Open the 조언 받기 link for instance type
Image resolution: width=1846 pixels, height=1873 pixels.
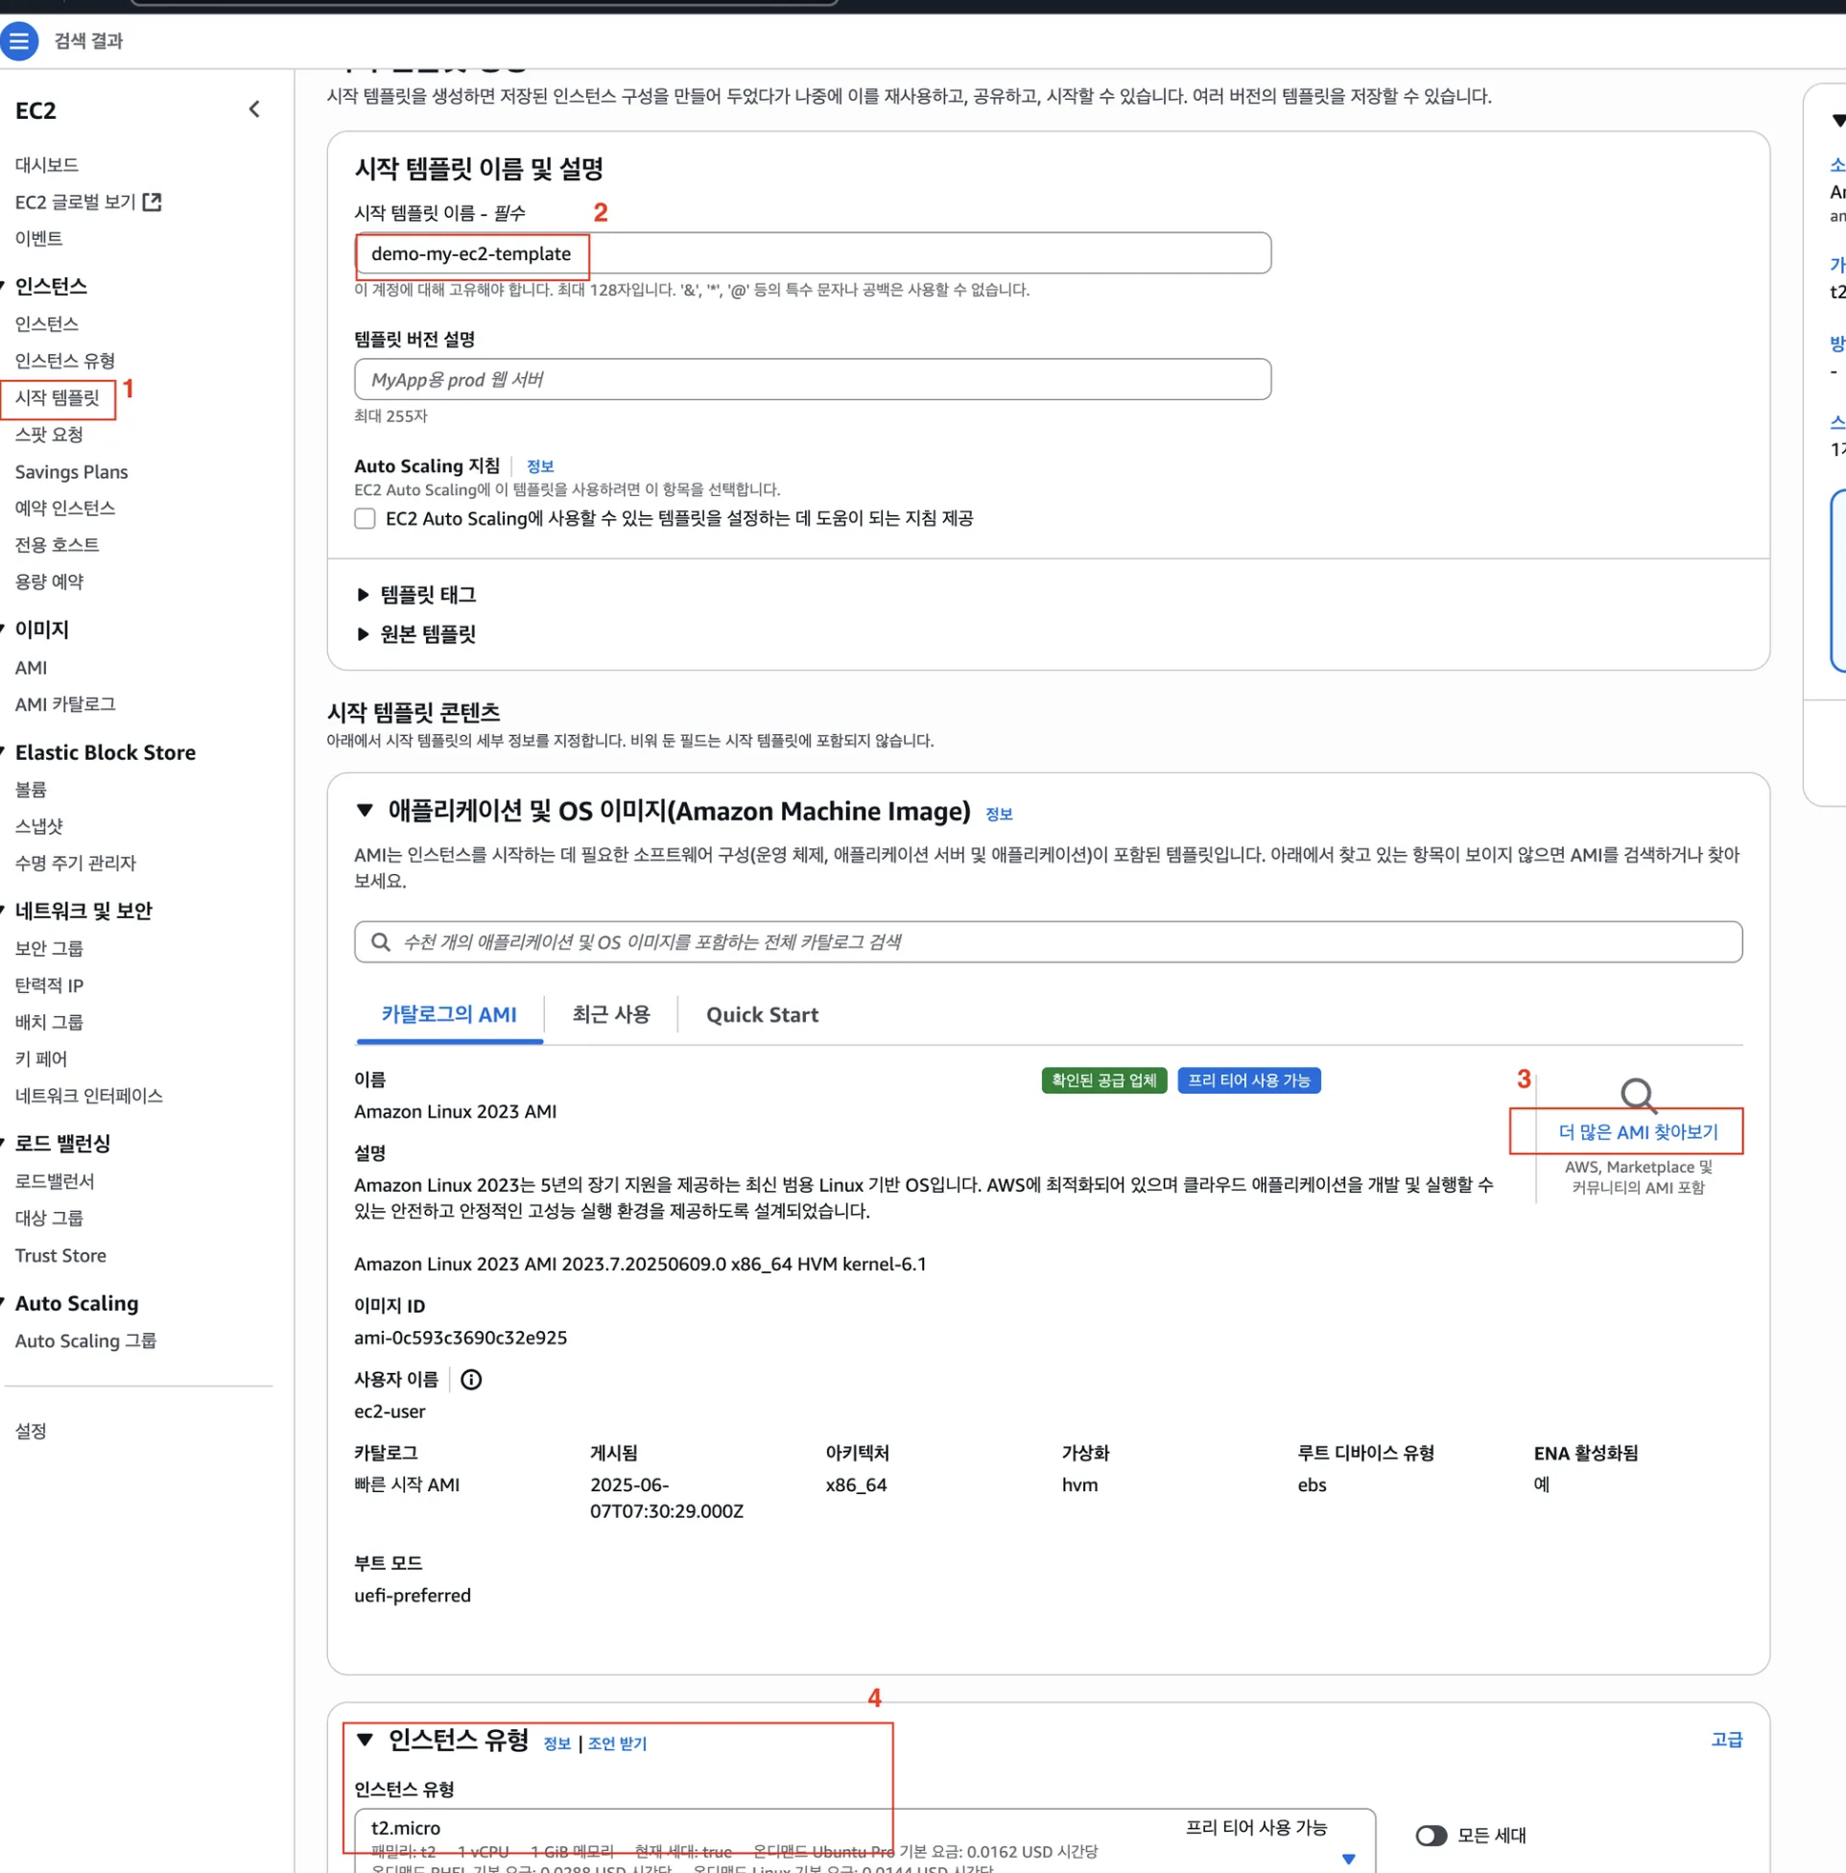(617, 1743)
